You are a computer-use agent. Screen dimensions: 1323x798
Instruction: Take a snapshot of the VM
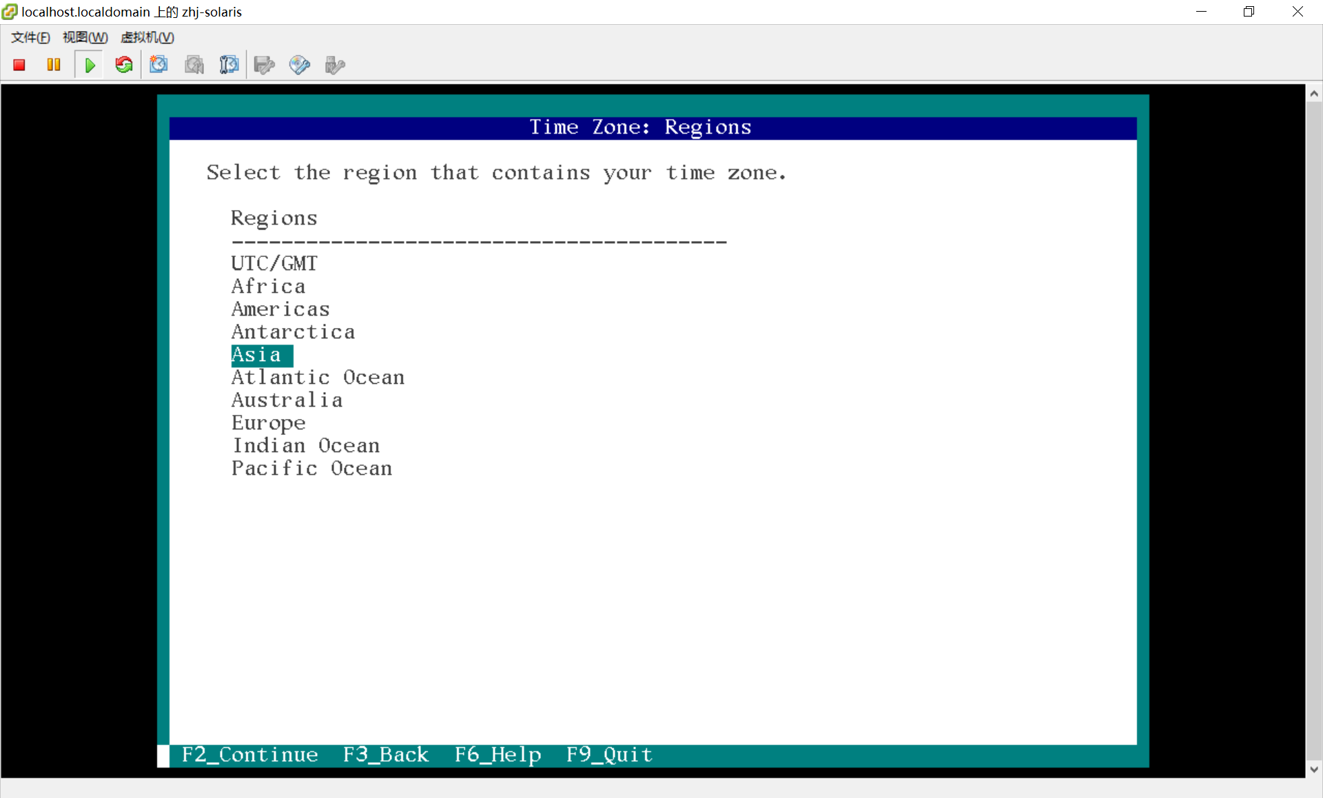159,65
